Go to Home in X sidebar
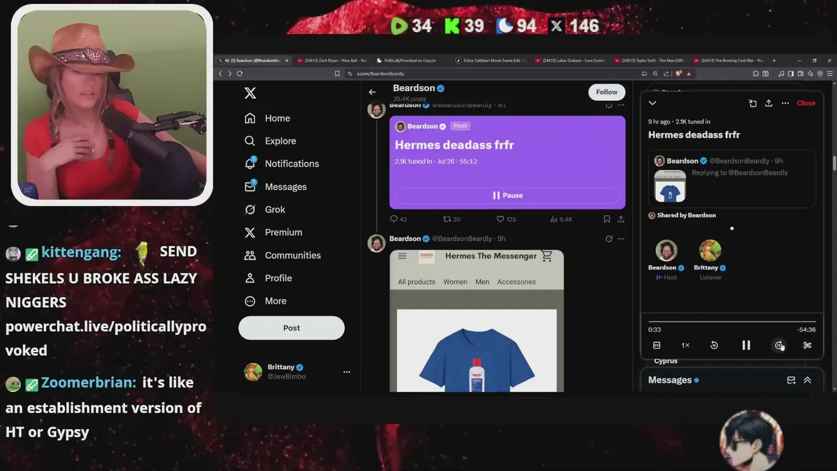 267,118
